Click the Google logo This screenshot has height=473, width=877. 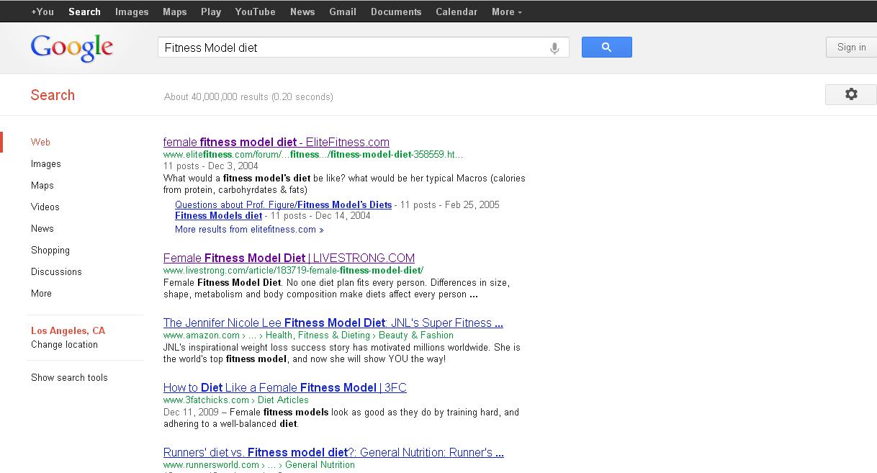(x=72, y=48)
